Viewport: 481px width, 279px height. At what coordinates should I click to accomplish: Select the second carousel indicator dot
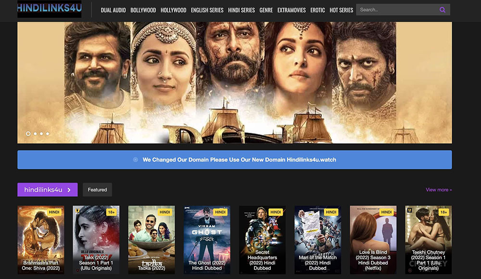(x=35, y=134)
